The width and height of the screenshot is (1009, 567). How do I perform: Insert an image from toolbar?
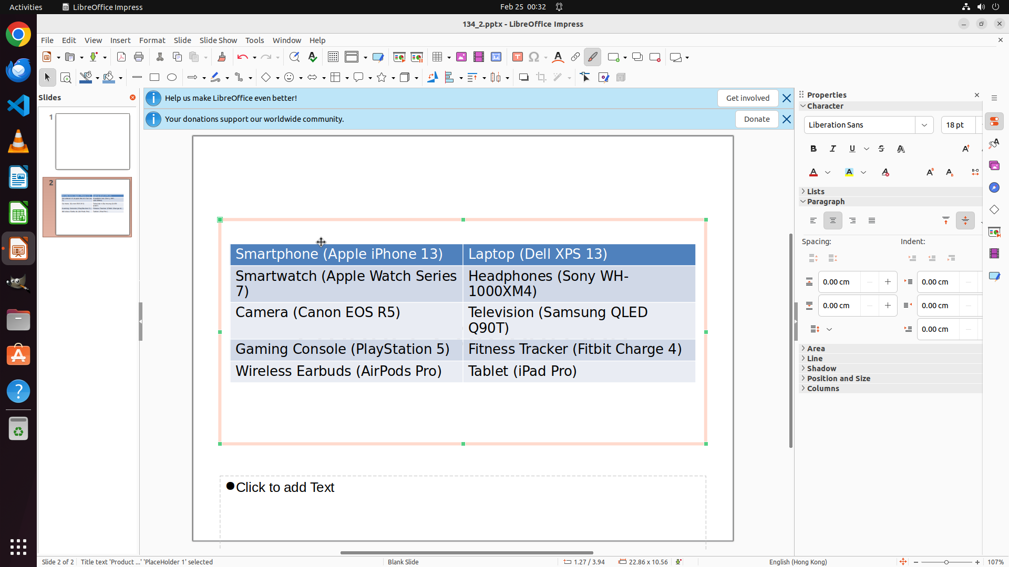(x=461, y=57)
